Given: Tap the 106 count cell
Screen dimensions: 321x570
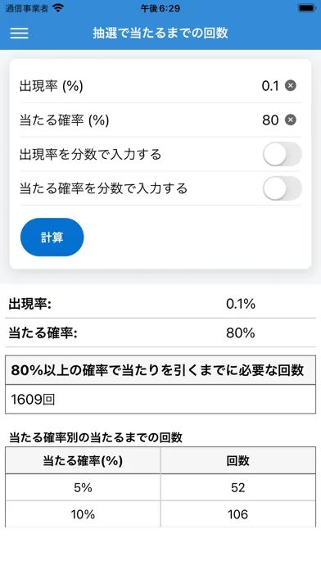Looking at the screenshot, I should click(238, 514).
